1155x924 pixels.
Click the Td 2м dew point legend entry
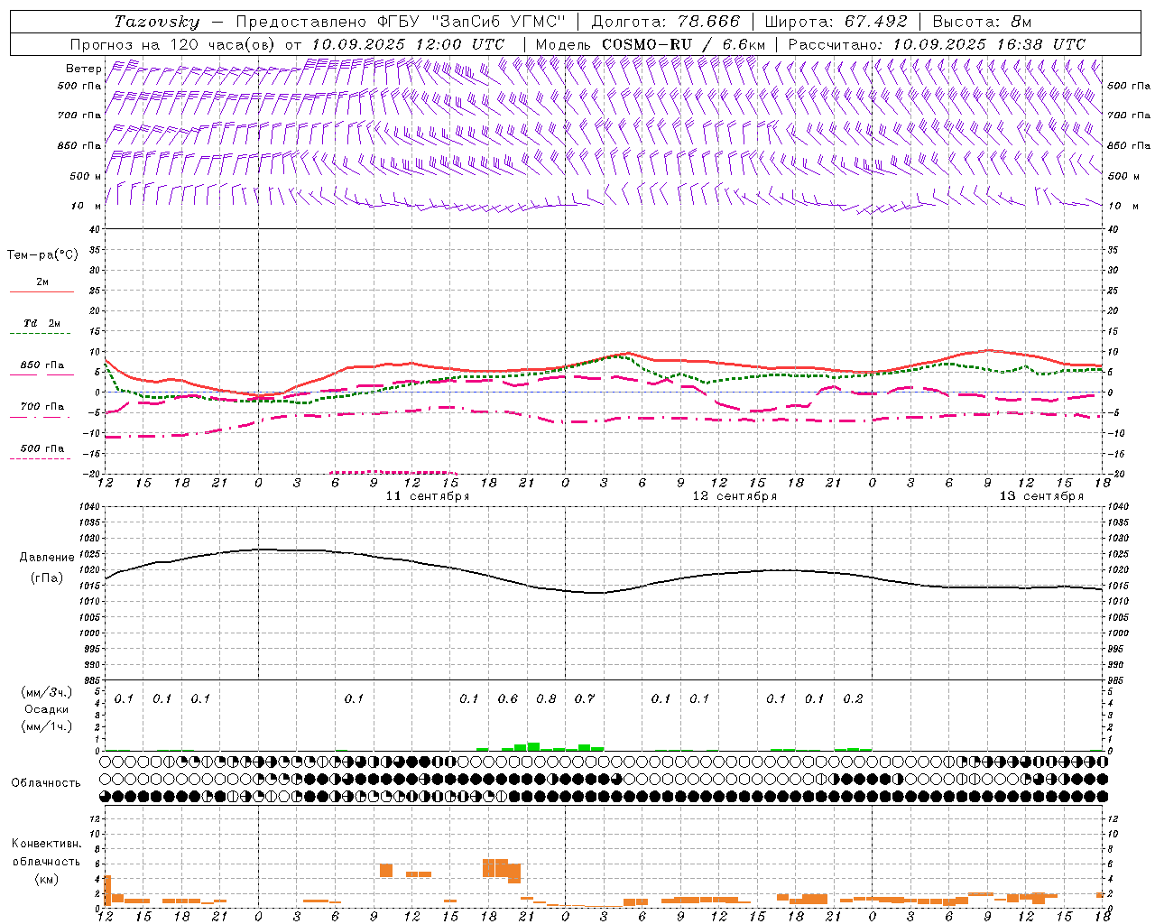[x=42, y=323]
